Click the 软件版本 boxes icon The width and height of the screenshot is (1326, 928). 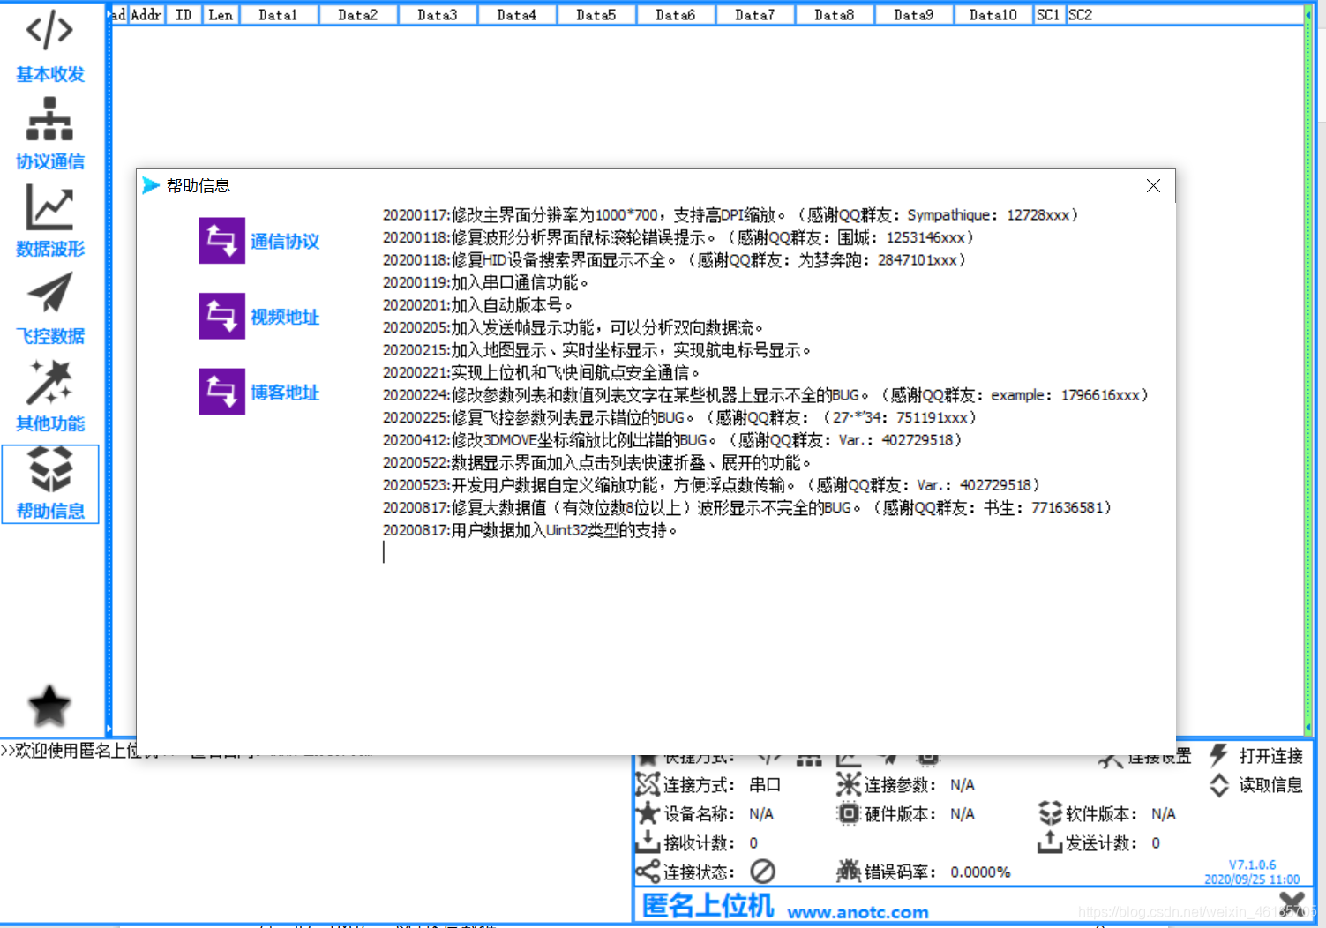coord(1050,813)
